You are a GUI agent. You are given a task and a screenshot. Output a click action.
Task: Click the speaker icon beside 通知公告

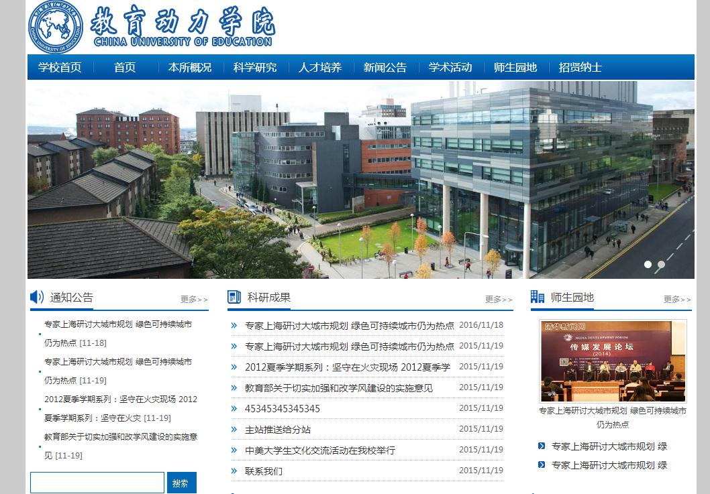pyautogui.click(x=37, y=297)
